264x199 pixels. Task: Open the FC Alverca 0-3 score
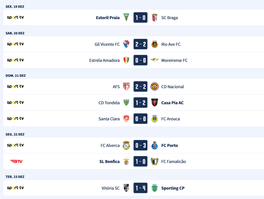[x=140, y=145]
